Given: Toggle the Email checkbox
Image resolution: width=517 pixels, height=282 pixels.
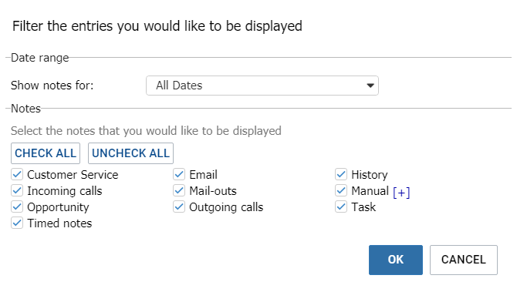Looking at the screenshot, I should pos(179,174).
